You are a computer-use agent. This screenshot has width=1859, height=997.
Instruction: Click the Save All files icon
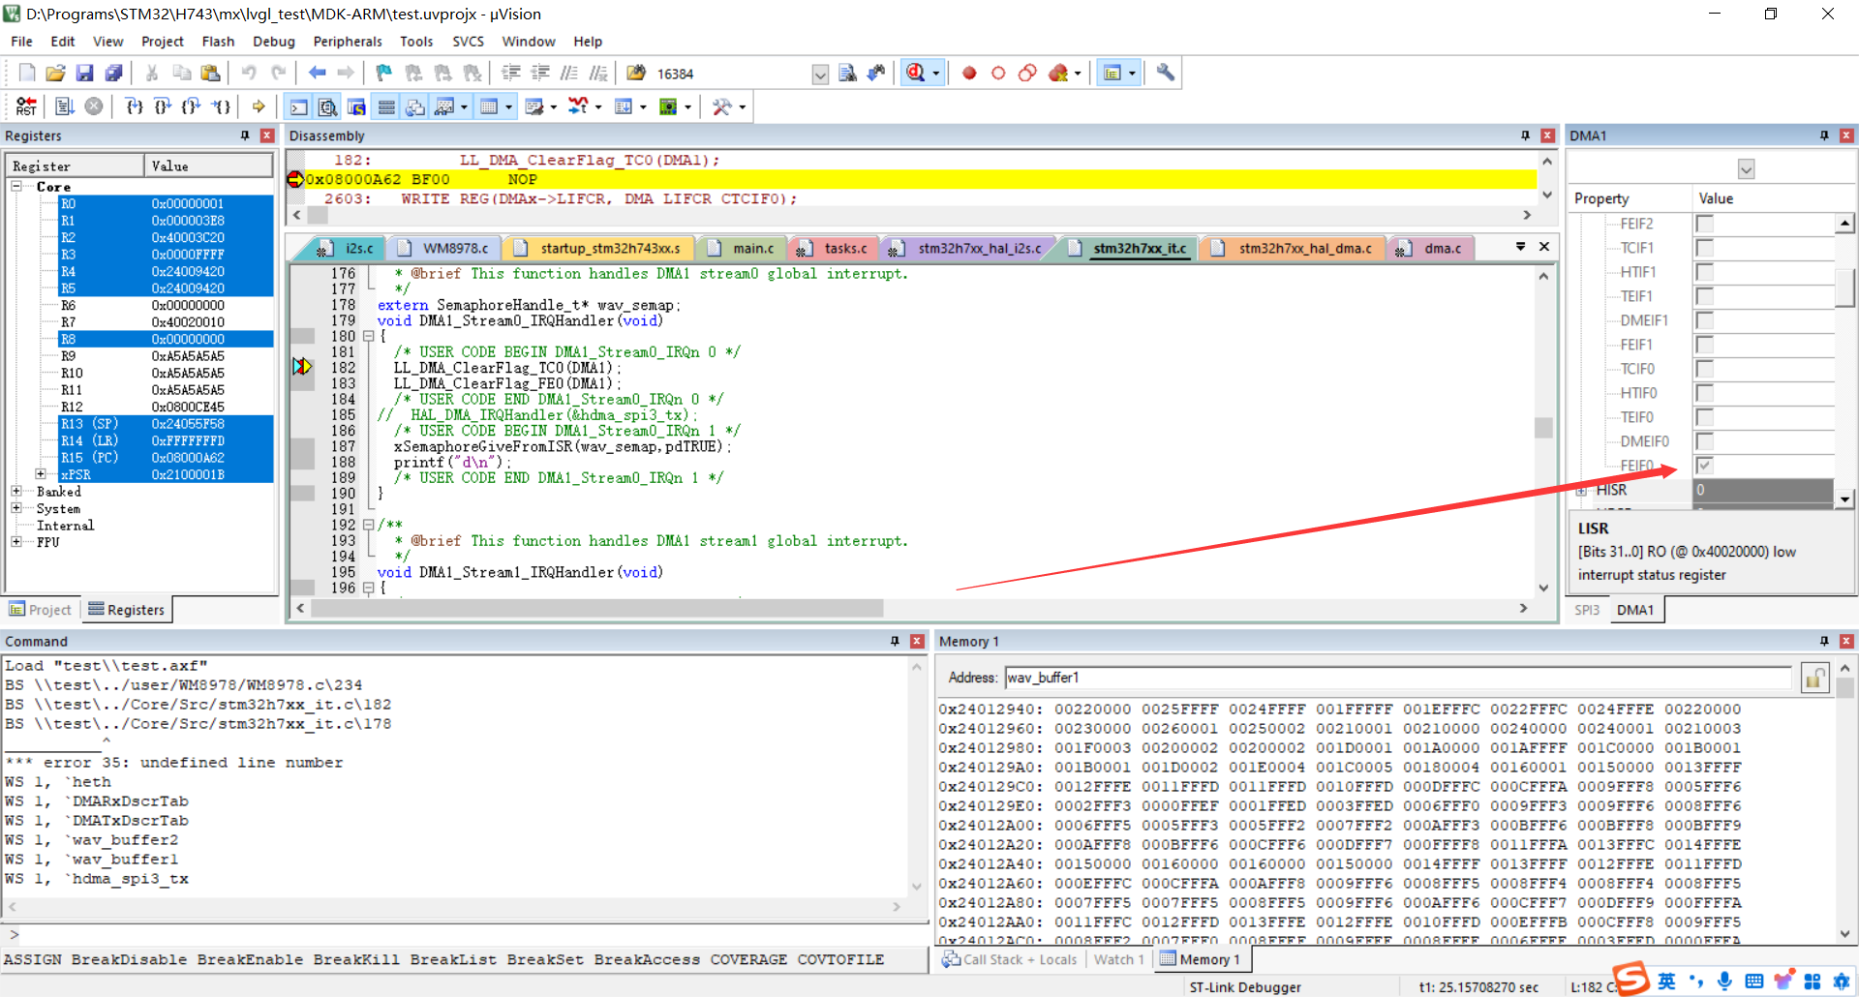tap(114, 74)
